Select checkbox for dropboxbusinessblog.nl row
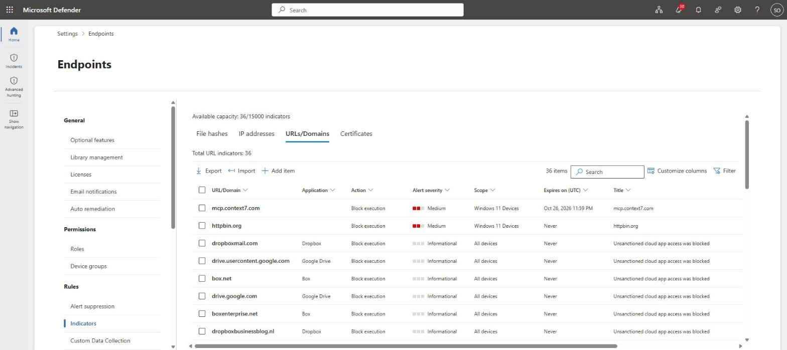The height and width of the screenshot is (350, 787). click(202, 331)
